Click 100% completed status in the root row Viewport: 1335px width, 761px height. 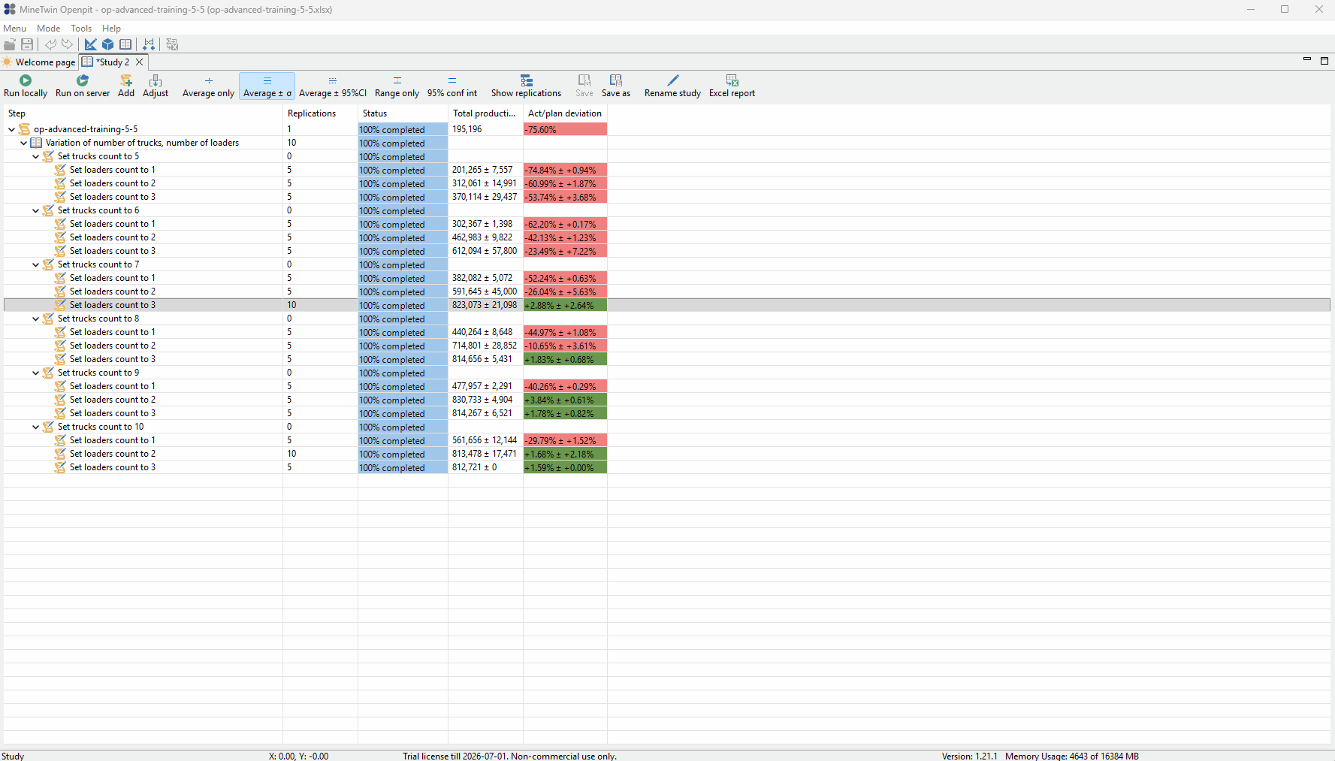pyautogui.click(x=403, y=129)
